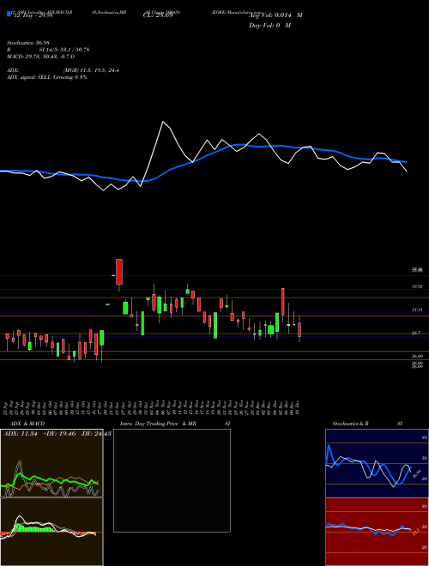Click the tall red candlestick at chart peak
This screenshot has height=566, width=429.
[119, 272]
